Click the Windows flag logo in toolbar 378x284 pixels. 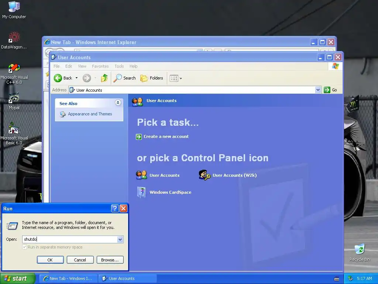click(335, 66)
